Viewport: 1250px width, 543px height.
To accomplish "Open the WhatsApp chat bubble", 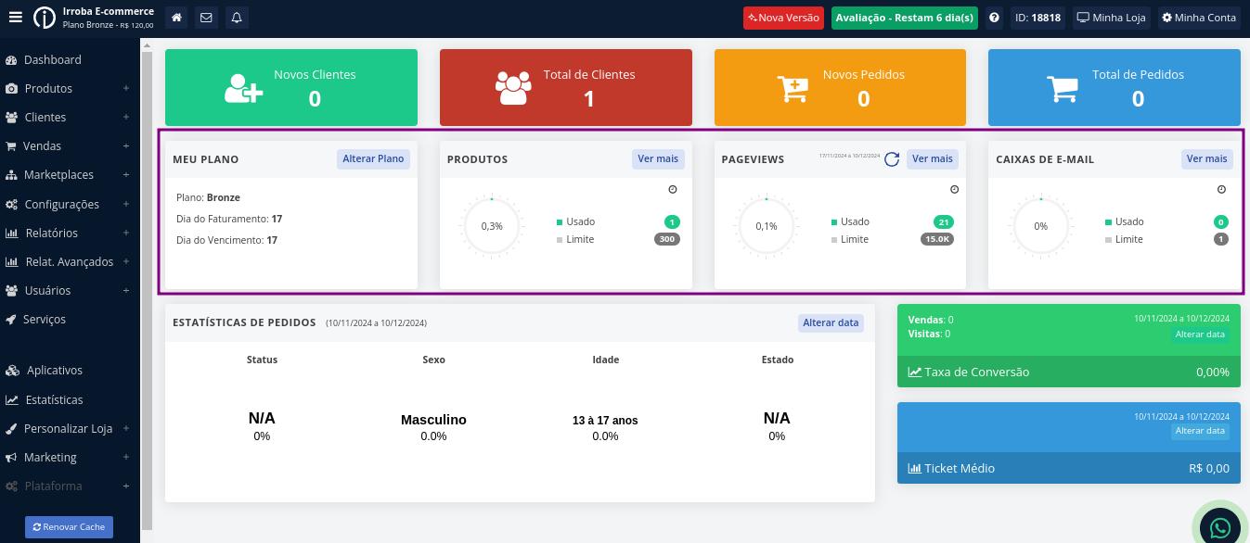I will point(1220,527).
